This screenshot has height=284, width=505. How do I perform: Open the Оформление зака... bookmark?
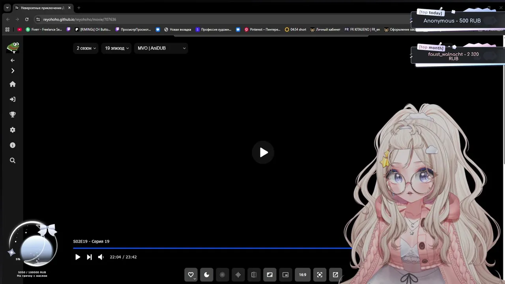(x=400, y=30)
